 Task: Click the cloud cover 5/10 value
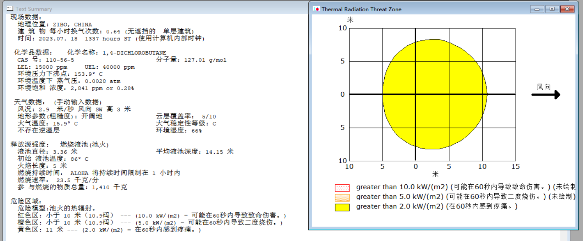pyautogui.click(x=186, y=116)
